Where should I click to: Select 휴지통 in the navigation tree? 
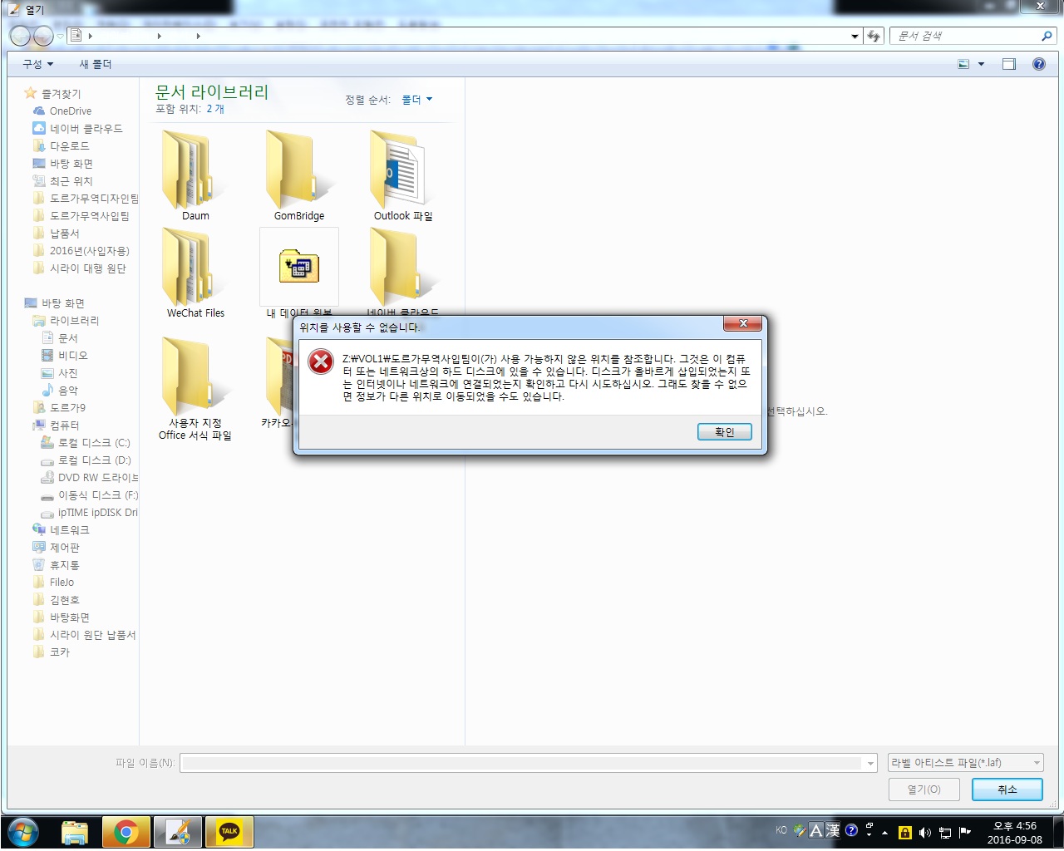point(64,565)
